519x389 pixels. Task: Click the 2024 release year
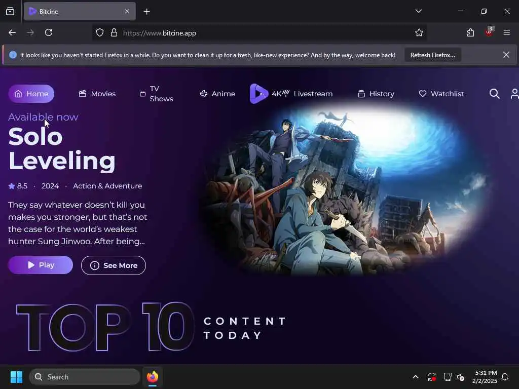[50, 186]
